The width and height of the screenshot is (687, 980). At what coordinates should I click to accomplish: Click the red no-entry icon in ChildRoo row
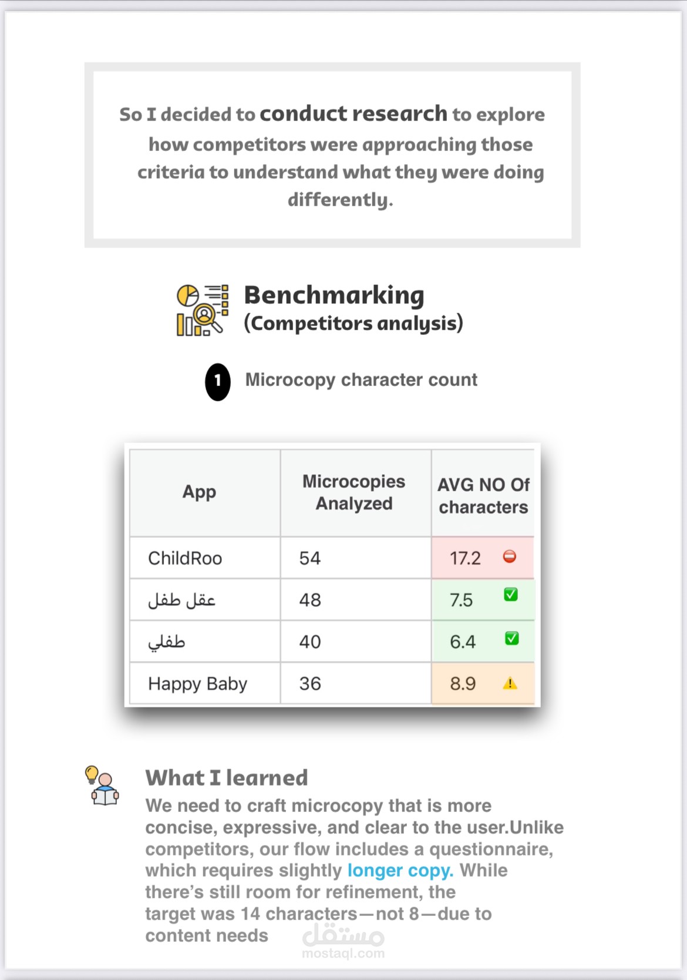pyautogui.click(x=510, y=556)
